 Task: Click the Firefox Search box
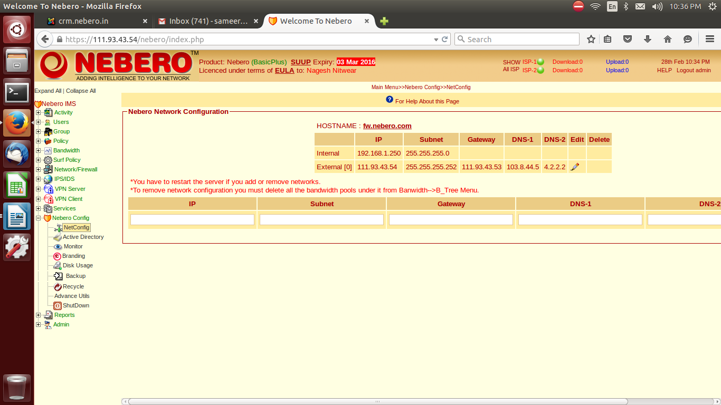[x=517, y=39]
